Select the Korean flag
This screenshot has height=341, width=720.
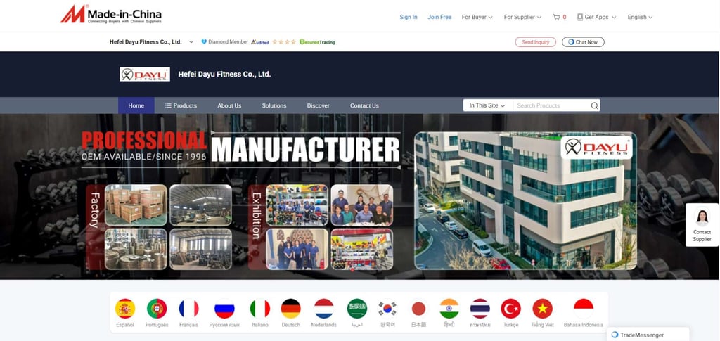point(387,309)
